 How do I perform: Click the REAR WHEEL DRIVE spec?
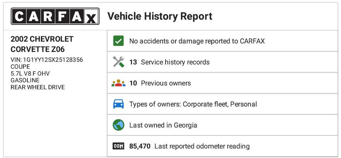[x=38, y=87]
